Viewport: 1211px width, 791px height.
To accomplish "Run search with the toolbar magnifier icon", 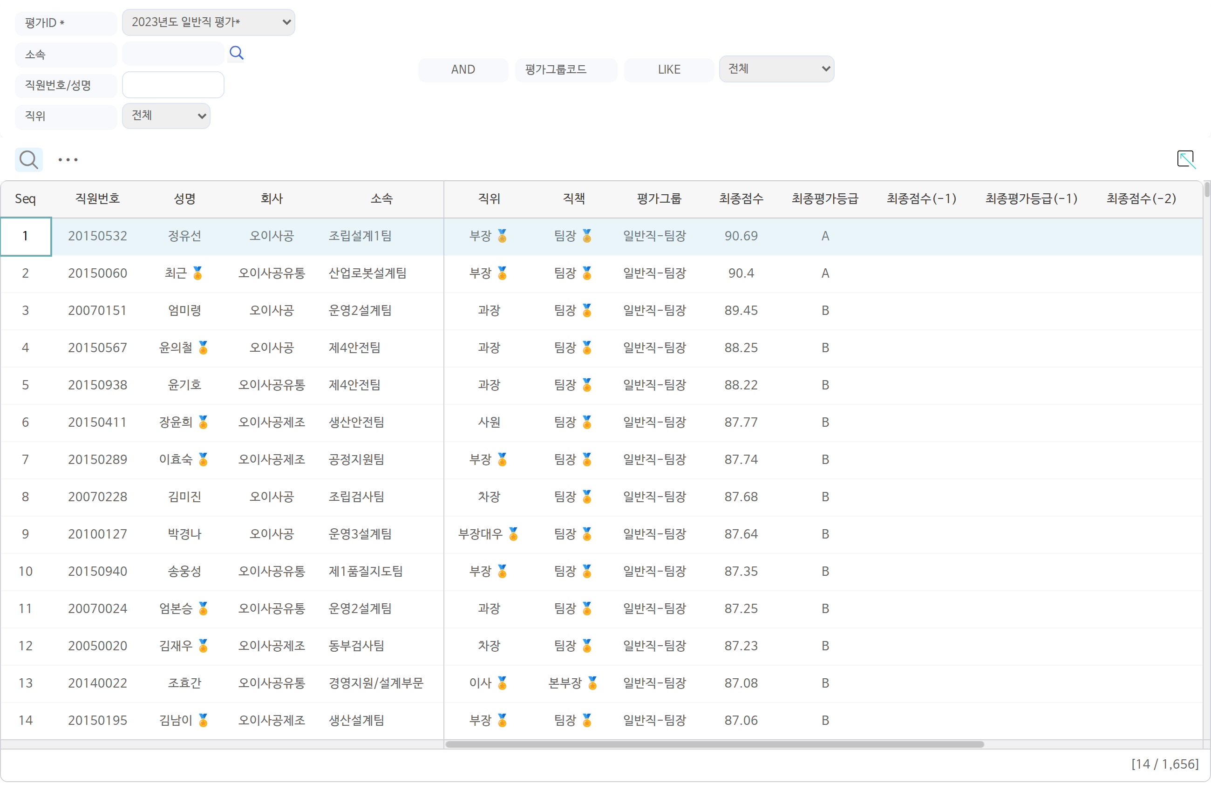I will [28, 160].
